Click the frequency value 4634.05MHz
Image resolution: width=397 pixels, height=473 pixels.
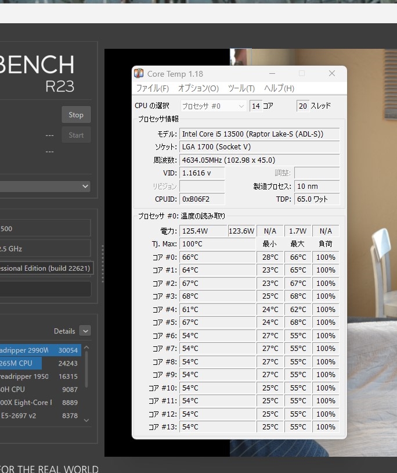[259, 160]
